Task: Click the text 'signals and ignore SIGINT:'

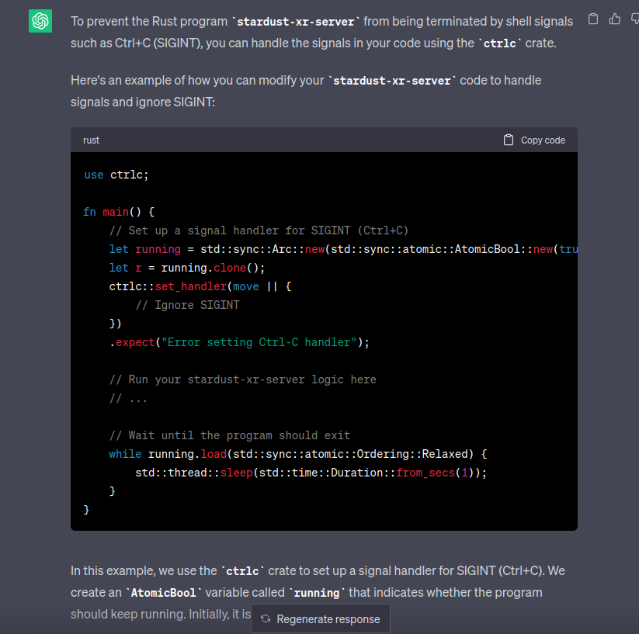Action: click(143, 102)
